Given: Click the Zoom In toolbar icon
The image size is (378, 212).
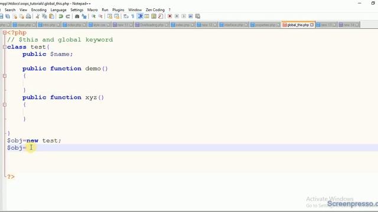Looking at the screenshot, I should pyautogui.click(x=93, y=16).
